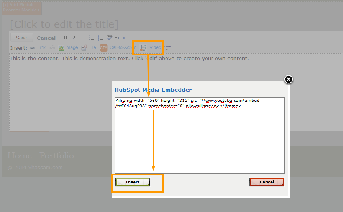Click the green Insert button

[133, 182]
